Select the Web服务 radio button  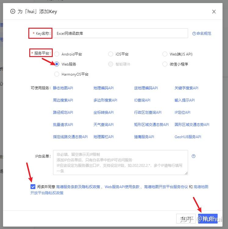click(x=57, y=64)
